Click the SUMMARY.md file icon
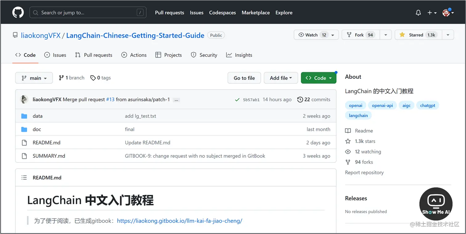Screen dimensions: 466x234 click(24, 156)
